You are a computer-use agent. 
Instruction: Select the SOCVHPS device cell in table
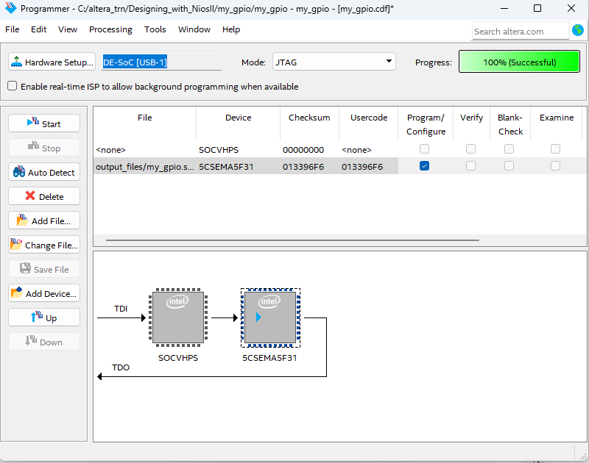tap(238, 150)
